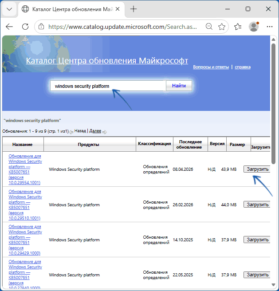Viewport: 279px width, 291px height.
Task: Select the 44,0 MB size cell
Action: pyautogui.click(x=229, y=204)
